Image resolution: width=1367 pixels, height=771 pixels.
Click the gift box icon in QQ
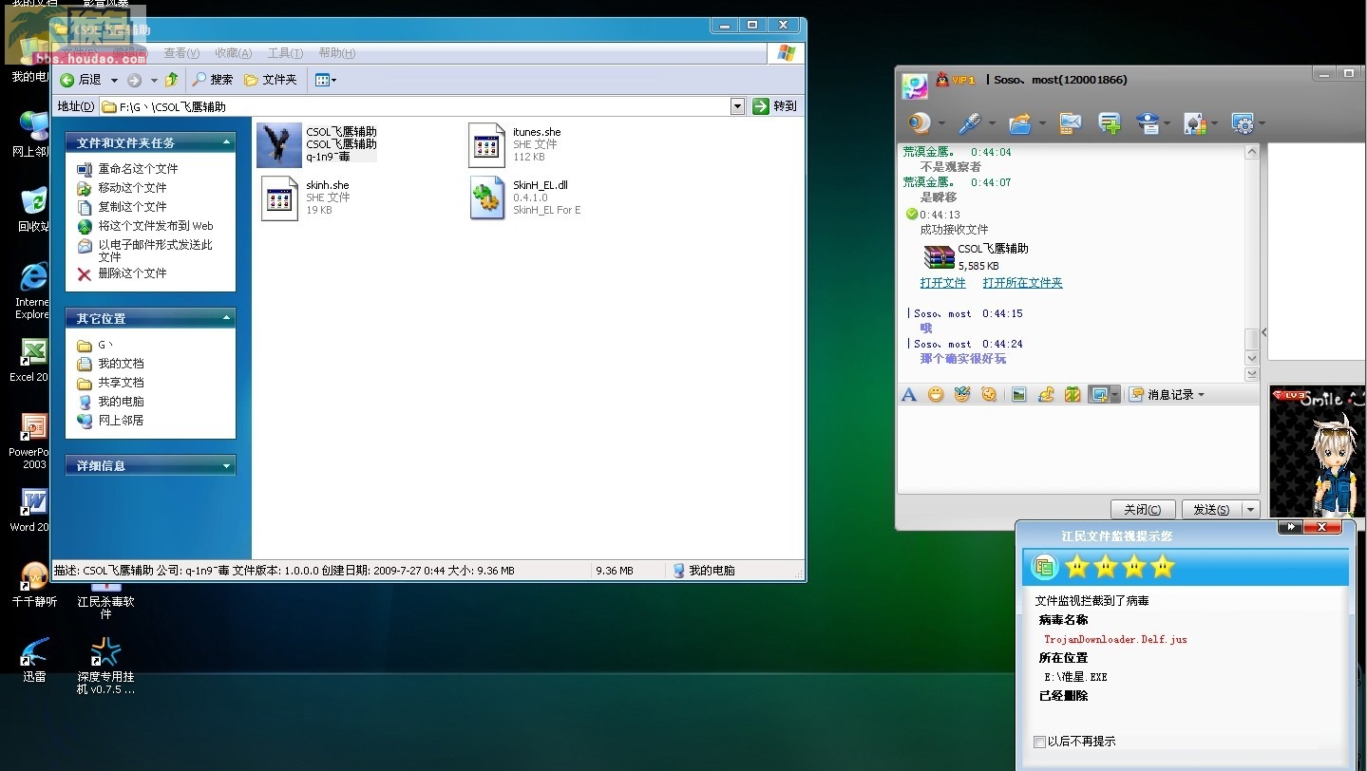pos(1073,394)
